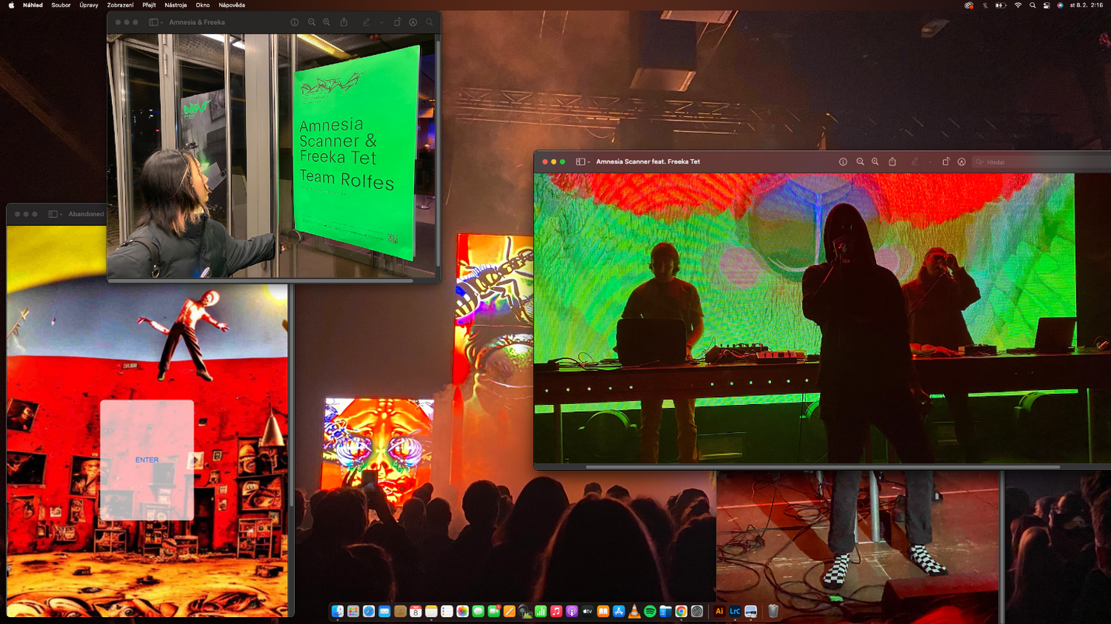Click horizontal scrollbar in Amnesia Scanner feat. window
The height and width of the screenshot is (624, 1111).
tap(822, 467)
